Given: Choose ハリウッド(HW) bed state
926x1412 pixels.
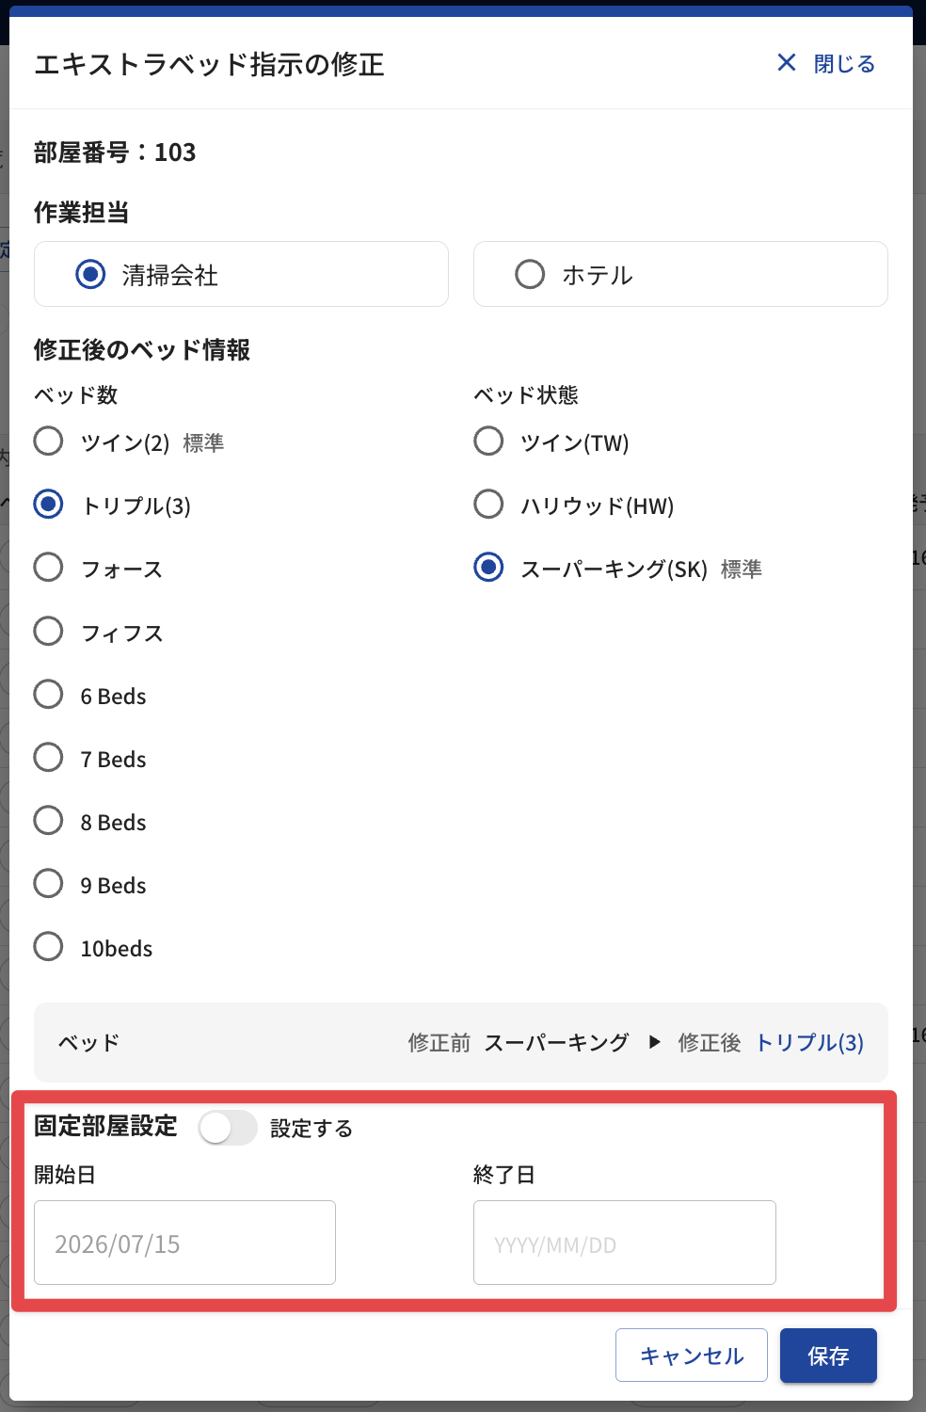Looking at the screenshot, I should coord(488,504).
